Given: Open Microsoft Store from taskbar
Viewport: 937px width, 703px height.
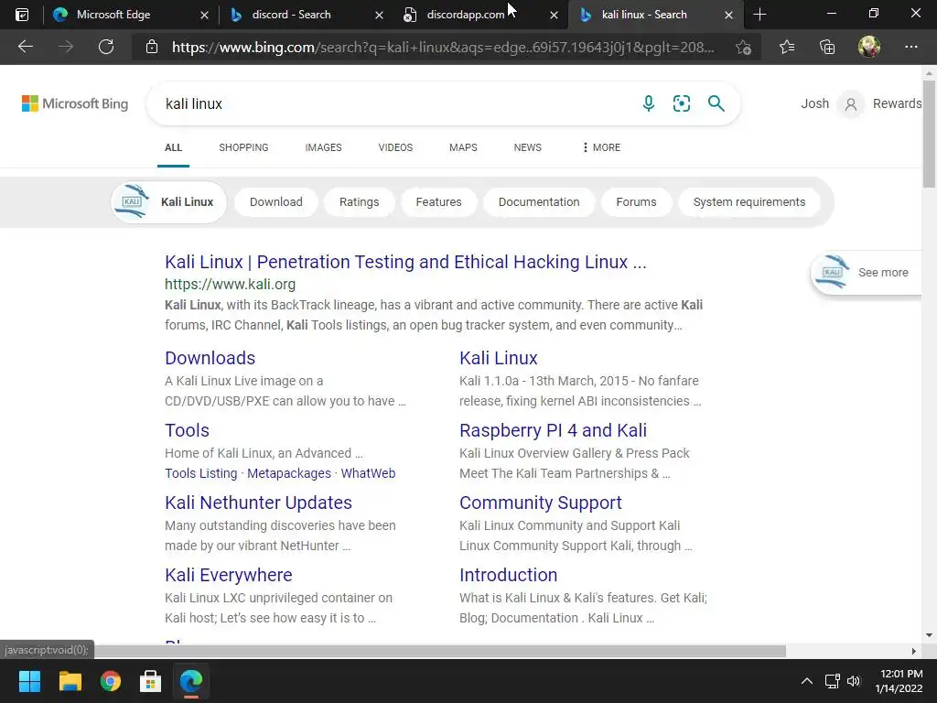Looking at the screenshot, I should [x=151, y=681].
